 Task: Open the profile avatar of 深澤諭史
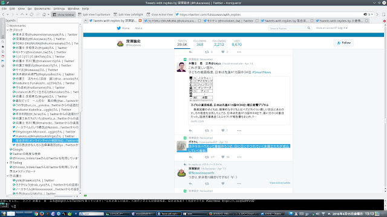[x=120, y=43]
